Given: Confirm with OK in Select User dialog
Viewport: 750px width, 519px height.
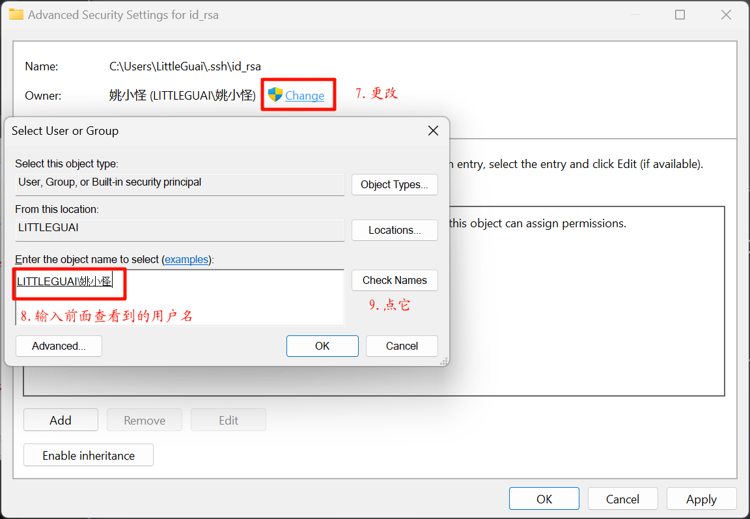Looking at the screenshot, I should (322, 346).
